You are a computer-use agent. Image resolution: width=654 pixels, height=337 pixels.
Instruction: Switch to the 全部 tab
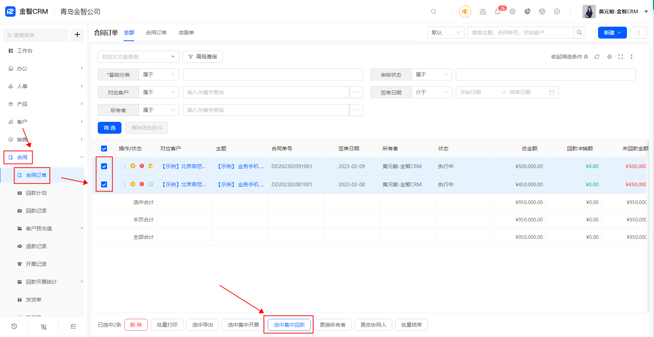pyautogui.click(x=129, y=33)
